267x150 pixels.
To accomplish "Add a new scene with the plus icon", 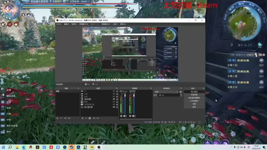I will click(x=57, y=118).
